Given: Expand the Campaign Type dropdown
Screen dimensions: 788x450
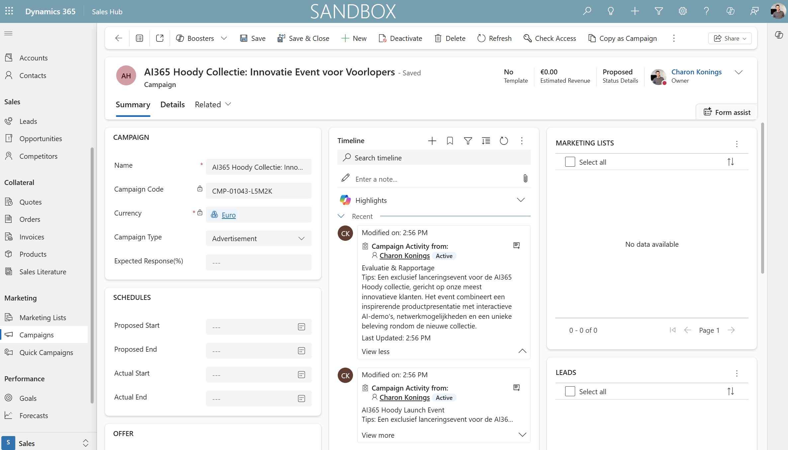Looking at the screenshot, I should point(301,238).
